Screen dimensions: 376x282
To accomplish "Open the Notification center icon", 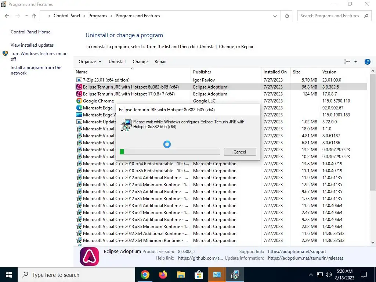I will pyautogui.click(x=364, y=275).
